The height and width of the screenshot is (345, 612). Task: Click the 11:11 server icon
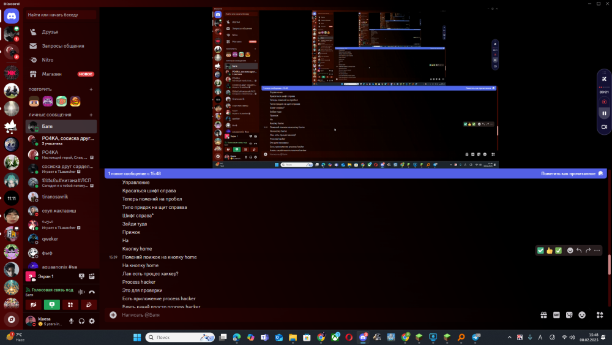click(x=11, y=198)
